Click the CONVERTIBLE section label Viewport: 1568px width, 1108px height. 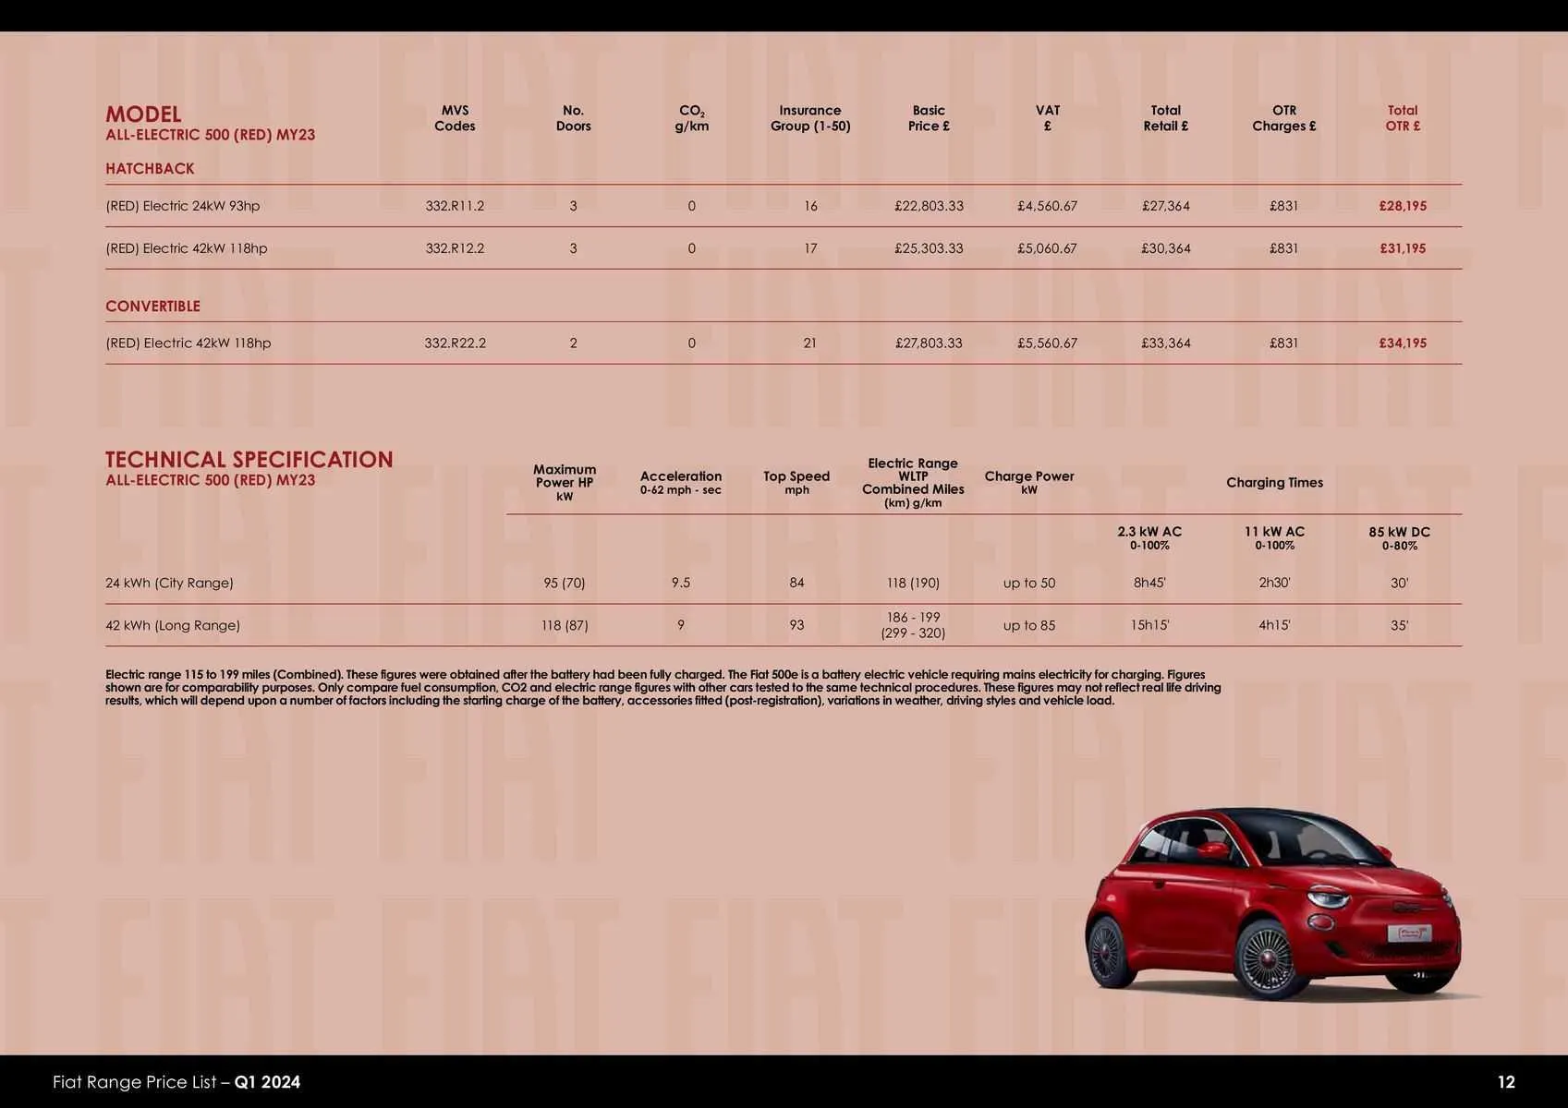click(153, 306)
